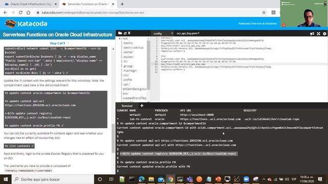Show hidden system tray icons
Image resolution: width=328 pixels, height=184 pixels.
[263, 179]
